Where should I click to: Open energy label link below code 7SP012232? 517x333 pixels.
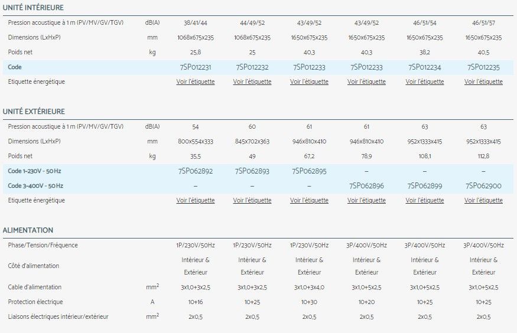(x=252, y=82)
